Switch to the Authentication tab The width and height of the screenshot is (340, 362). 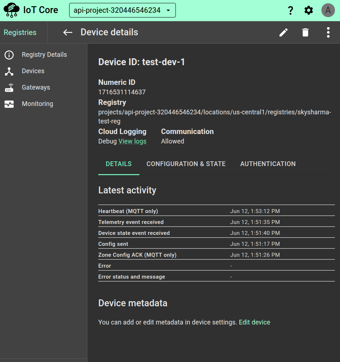coord(268,164)
